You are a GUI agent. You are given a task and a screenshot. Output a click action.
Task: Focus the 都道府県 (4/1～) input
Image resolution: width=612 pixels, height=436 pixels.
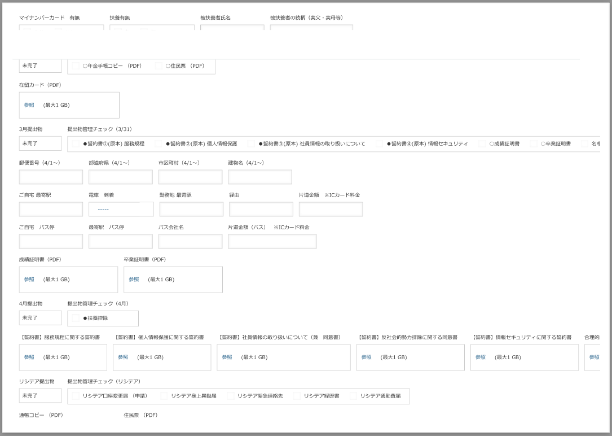(121, 177)
